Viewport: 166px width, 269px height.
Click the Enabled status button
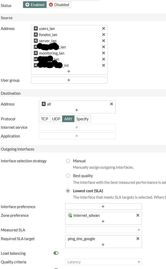pos(35,5)
